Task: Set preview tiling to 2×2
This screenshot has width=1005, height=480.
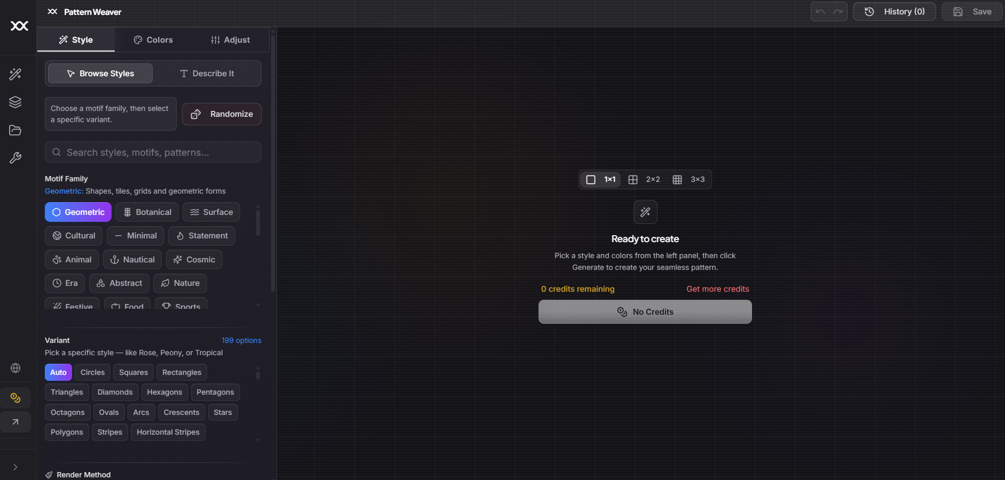Action: coord(644,180)
